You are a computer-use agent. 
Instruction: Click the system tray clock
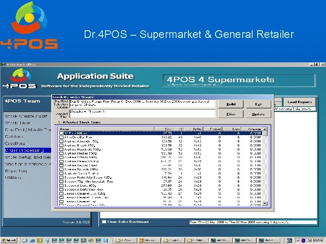coord(315,240)
